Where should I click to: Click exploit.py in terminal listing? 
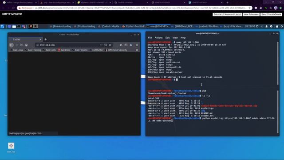click(x=207, y=108)
